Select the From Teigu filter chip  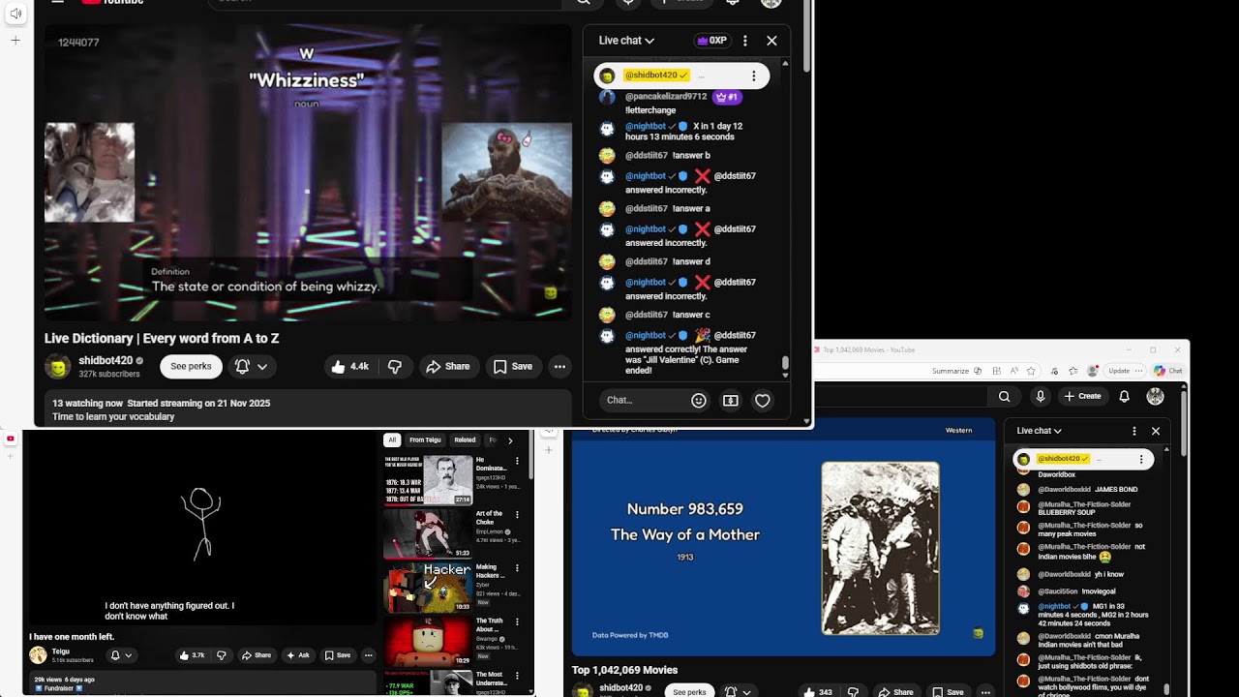point(425,439)
